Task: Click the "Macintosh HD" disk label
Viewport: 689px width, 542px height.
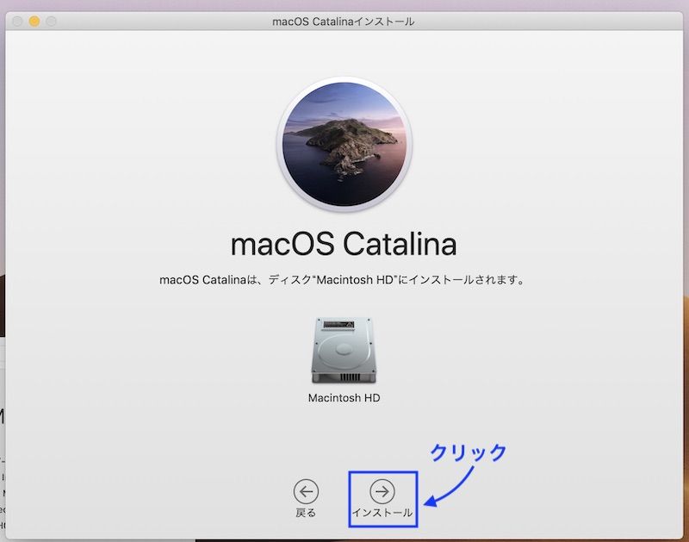Action: click(344, 398)
